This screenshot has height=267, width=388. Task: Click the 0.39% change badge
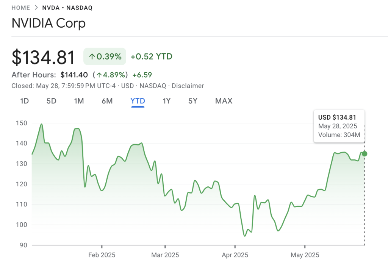[105, 57]
